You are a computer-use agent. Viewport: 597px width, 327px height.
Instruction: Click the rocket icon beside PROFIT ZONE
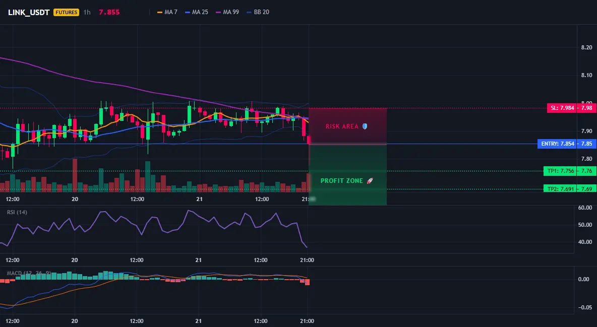click(370, 180)
